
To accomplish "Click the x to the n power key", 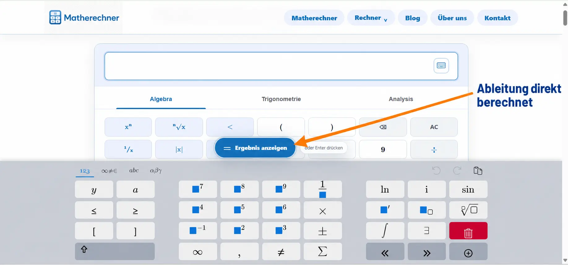I will (x=128, y=127).
